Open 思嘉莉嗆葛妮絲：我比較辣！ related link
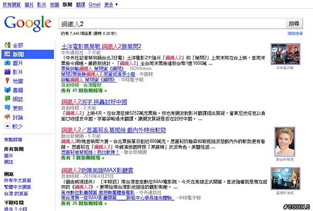The width and height of the screenshot is (313, 211). (90, 153)
